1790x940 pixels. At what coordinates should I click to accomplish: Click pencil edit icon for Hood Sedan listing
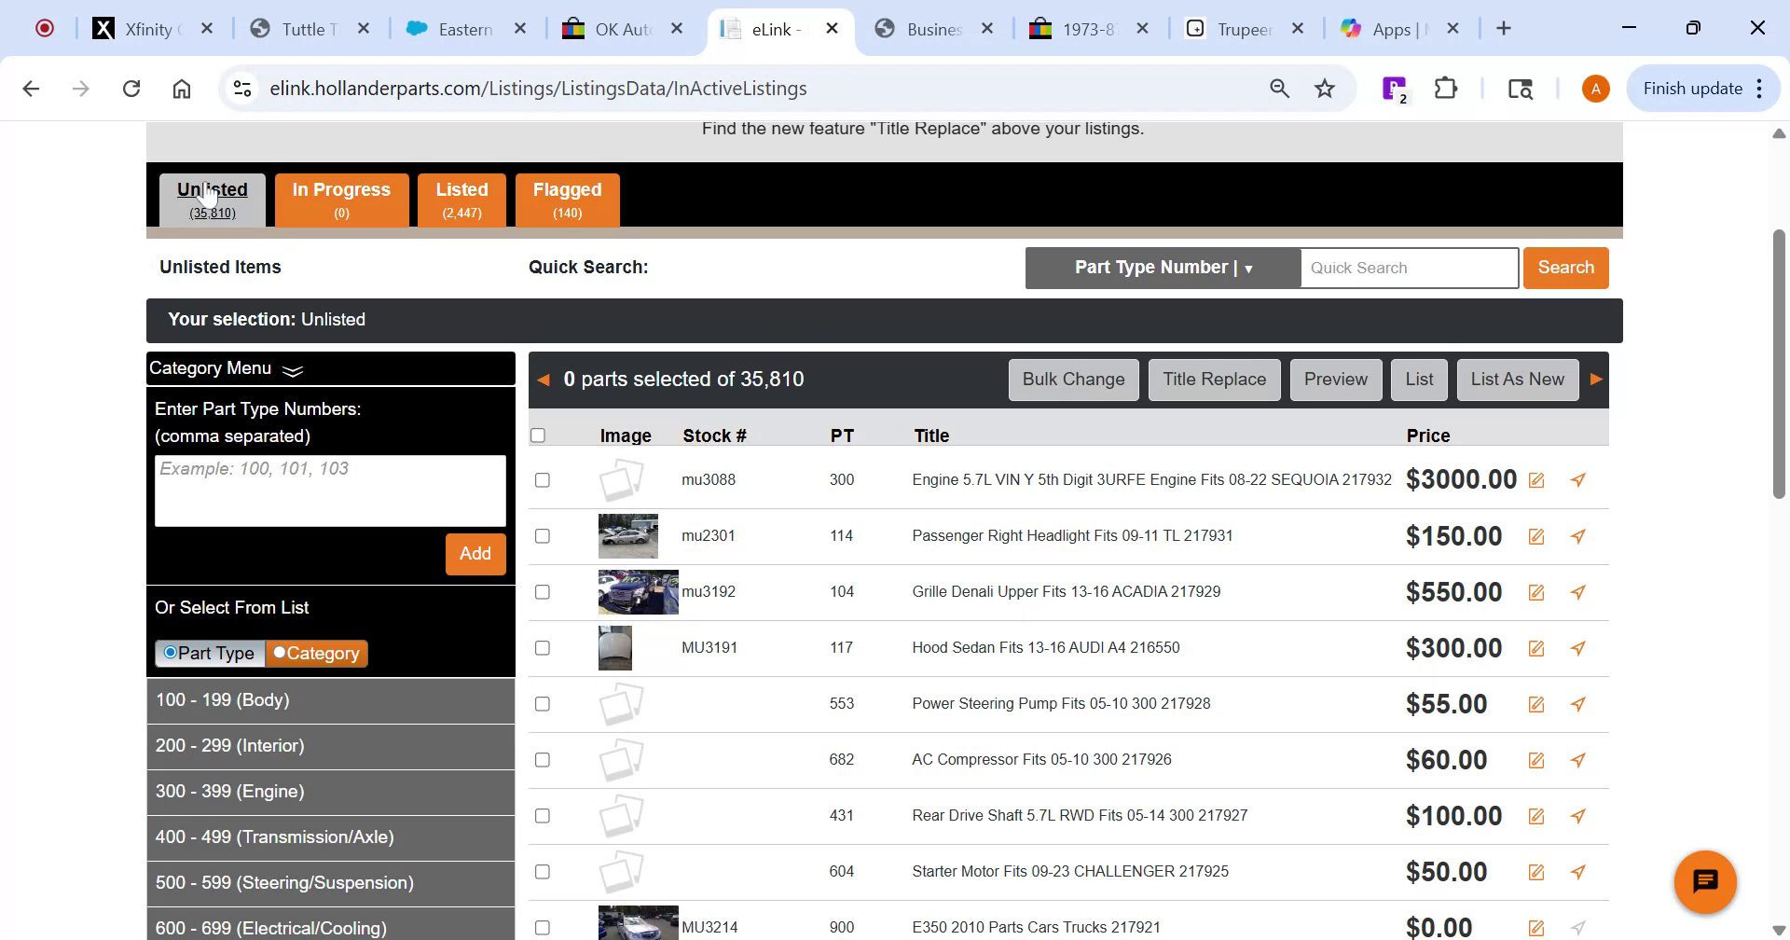[1536, 647]
